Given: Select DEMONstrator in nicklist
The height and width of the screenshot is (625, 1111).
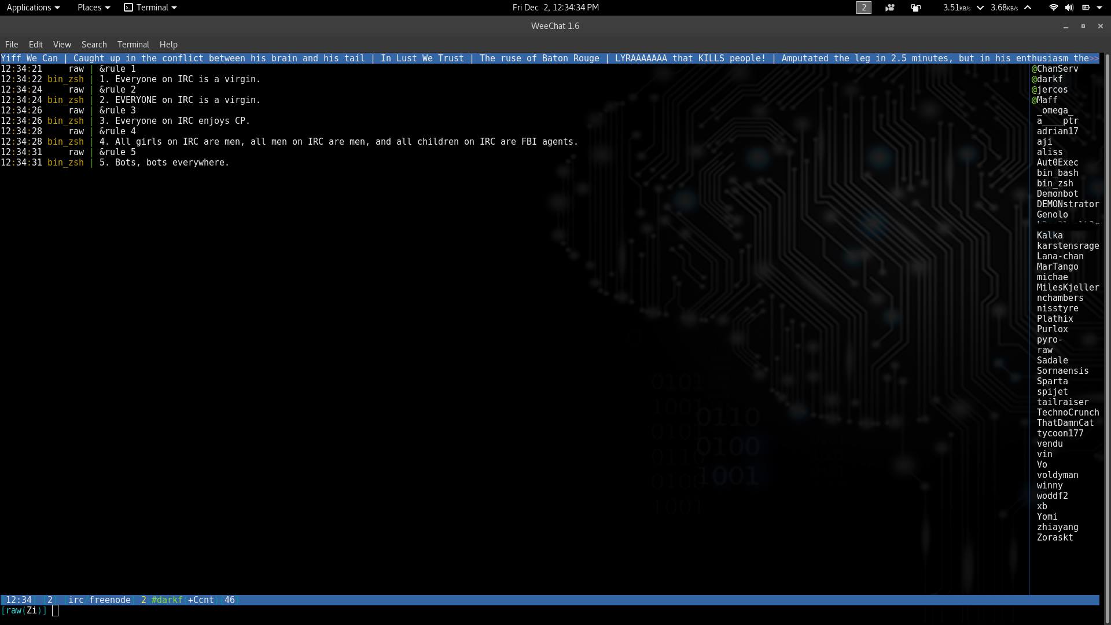Looking at the screenshot, I should pos(1068,204).
